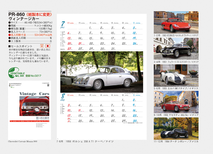Click the Chevrolet Corvair Monza 900 caption
The width and height of the screenshot is (213, 154).
[23, 141]
